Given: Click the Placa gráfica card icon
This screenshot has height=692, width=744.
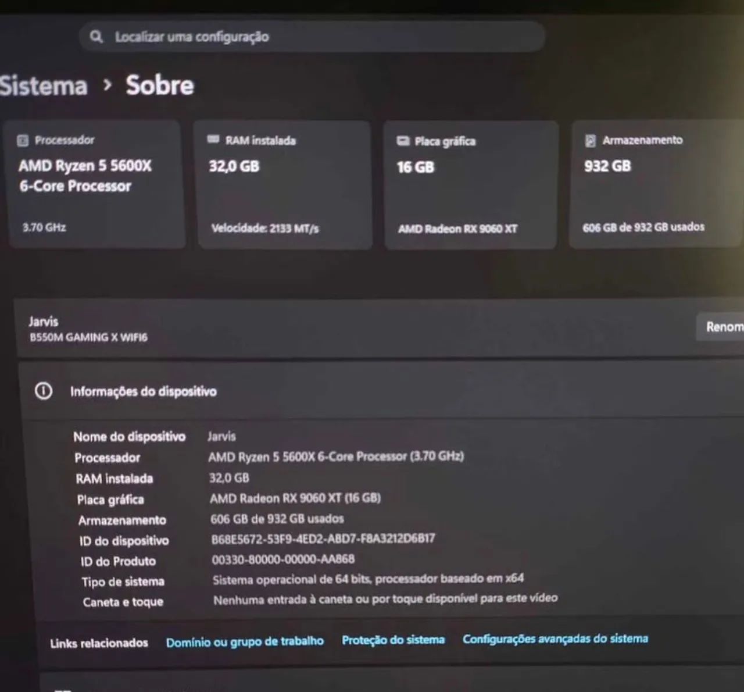Looking at the screenshot, I should (403, 141).
